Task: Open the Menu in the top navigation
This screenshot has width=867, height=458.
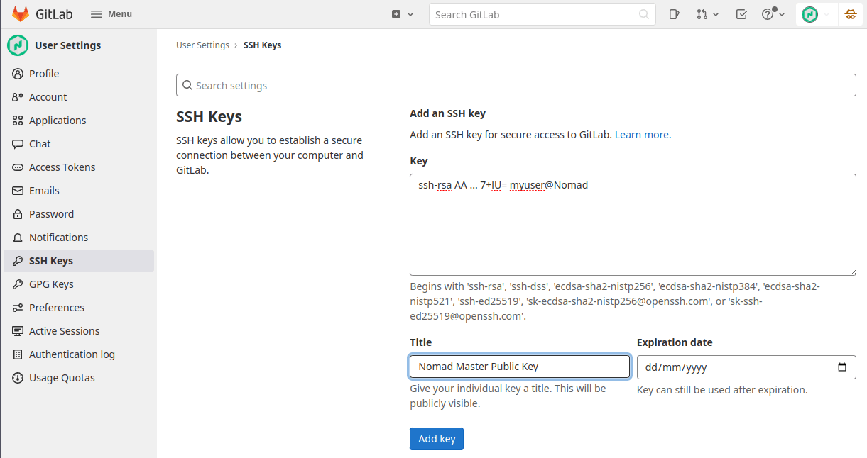Action: click(x=111, y=13)
